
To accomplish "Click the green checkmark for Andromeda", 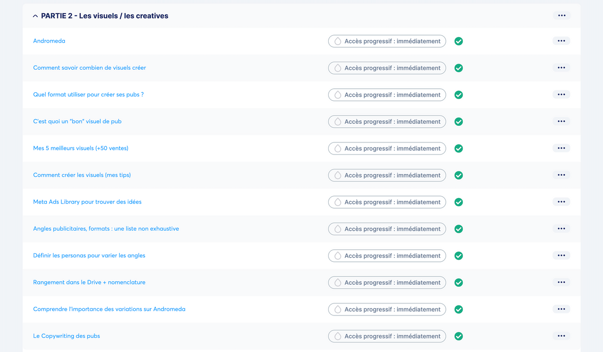I will point(458,41).
